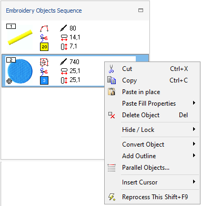Screen dimensions: 201x206
Task: Open Parallel Objects... dialog
Action: 152,168
